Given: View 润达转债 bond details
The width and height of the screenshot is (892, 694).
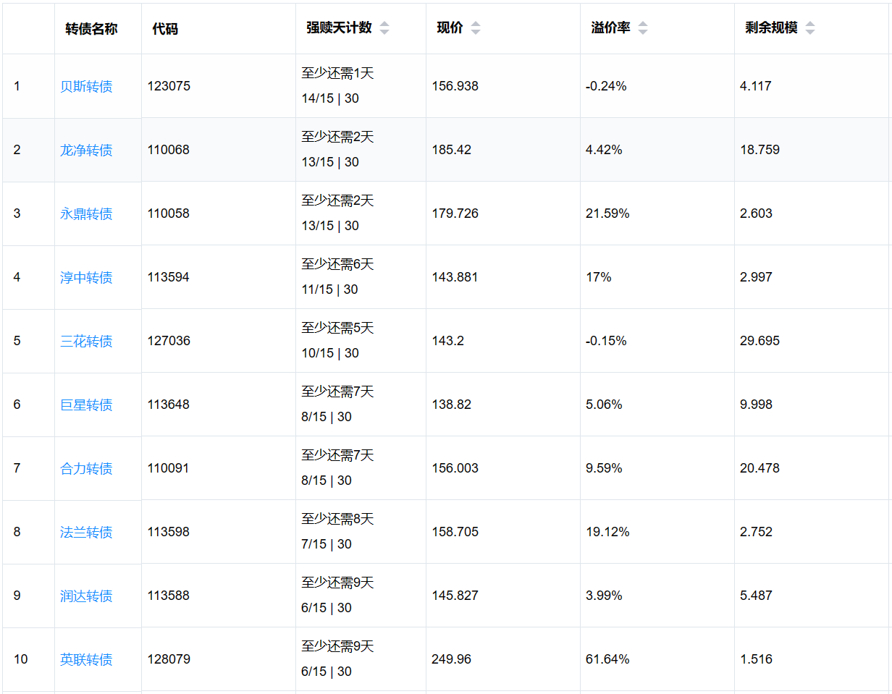Looking at the screenshot, I should click(x=86, y=596).
